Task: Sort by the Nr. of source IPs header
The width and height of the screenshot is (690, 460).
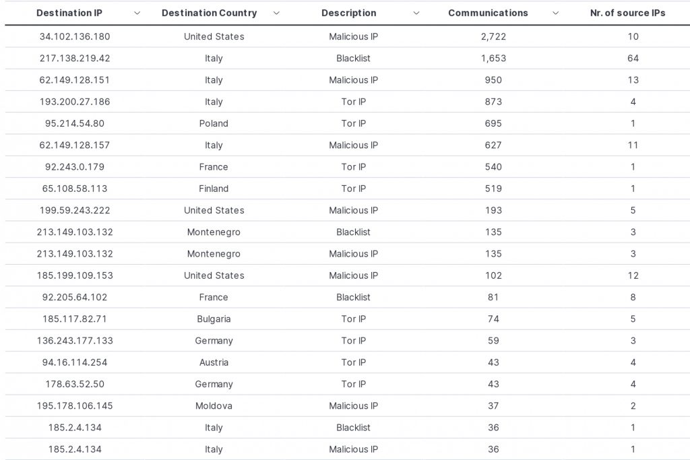Action: (x=627, y=13)
